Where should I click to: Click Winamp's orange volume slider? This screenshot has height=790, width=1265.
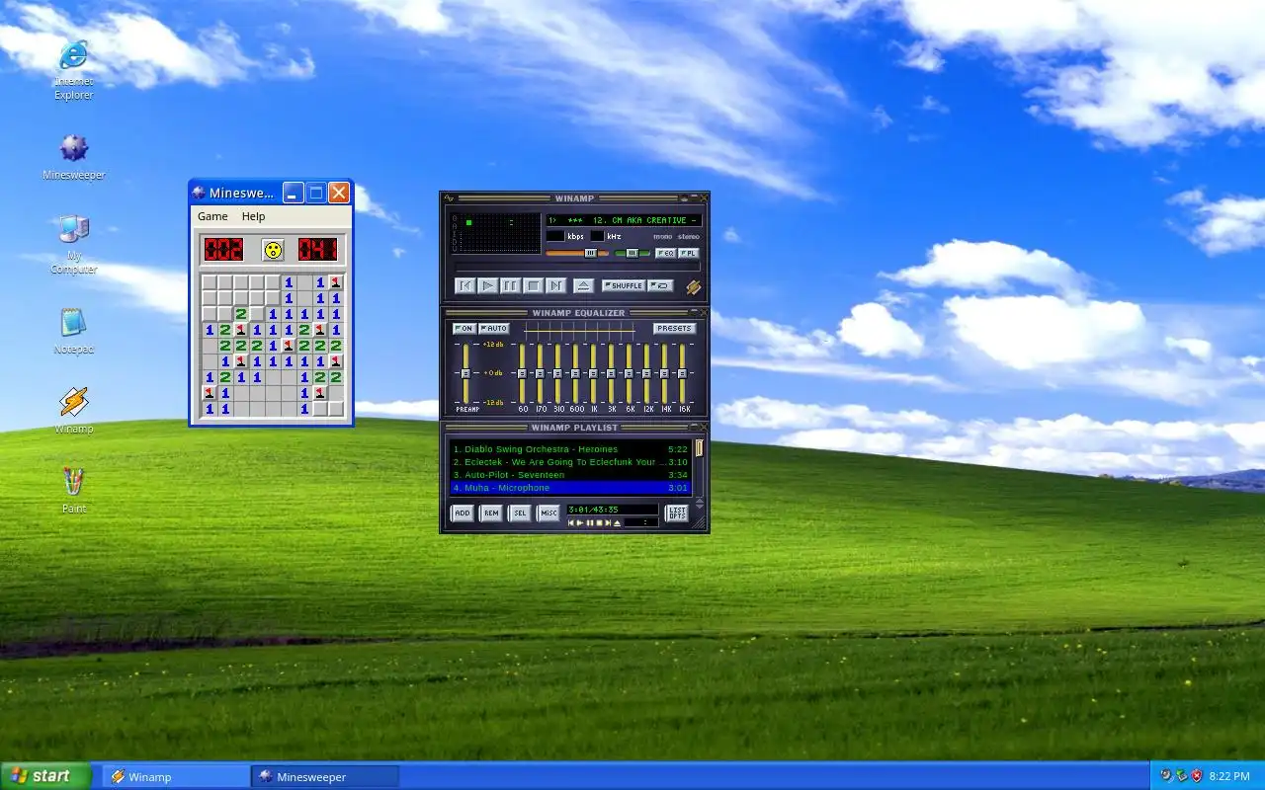[577, 253]
